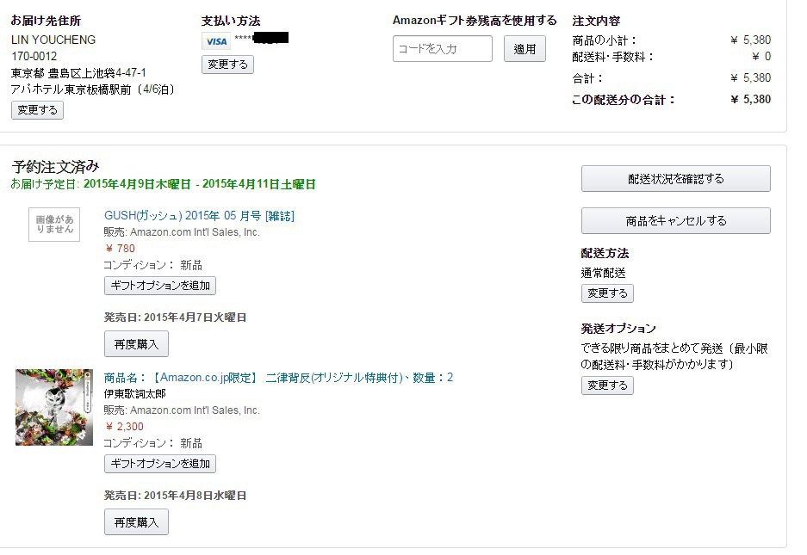Click 商品をキャンセルする to cancel items
Screen dimensions: 807x555
[675, 221]
